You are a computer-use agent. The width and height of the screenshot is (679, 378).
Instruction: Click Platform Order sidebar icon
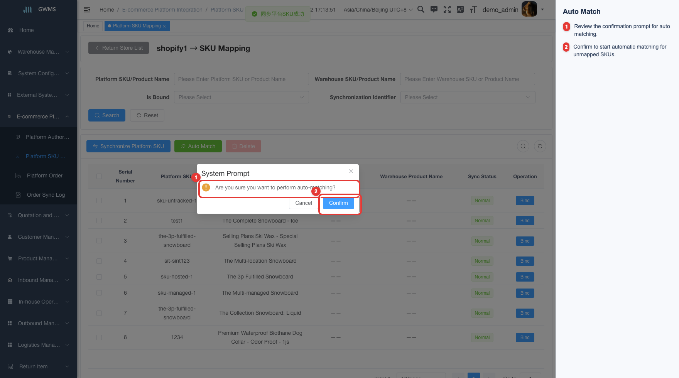(x=18, y=175)
